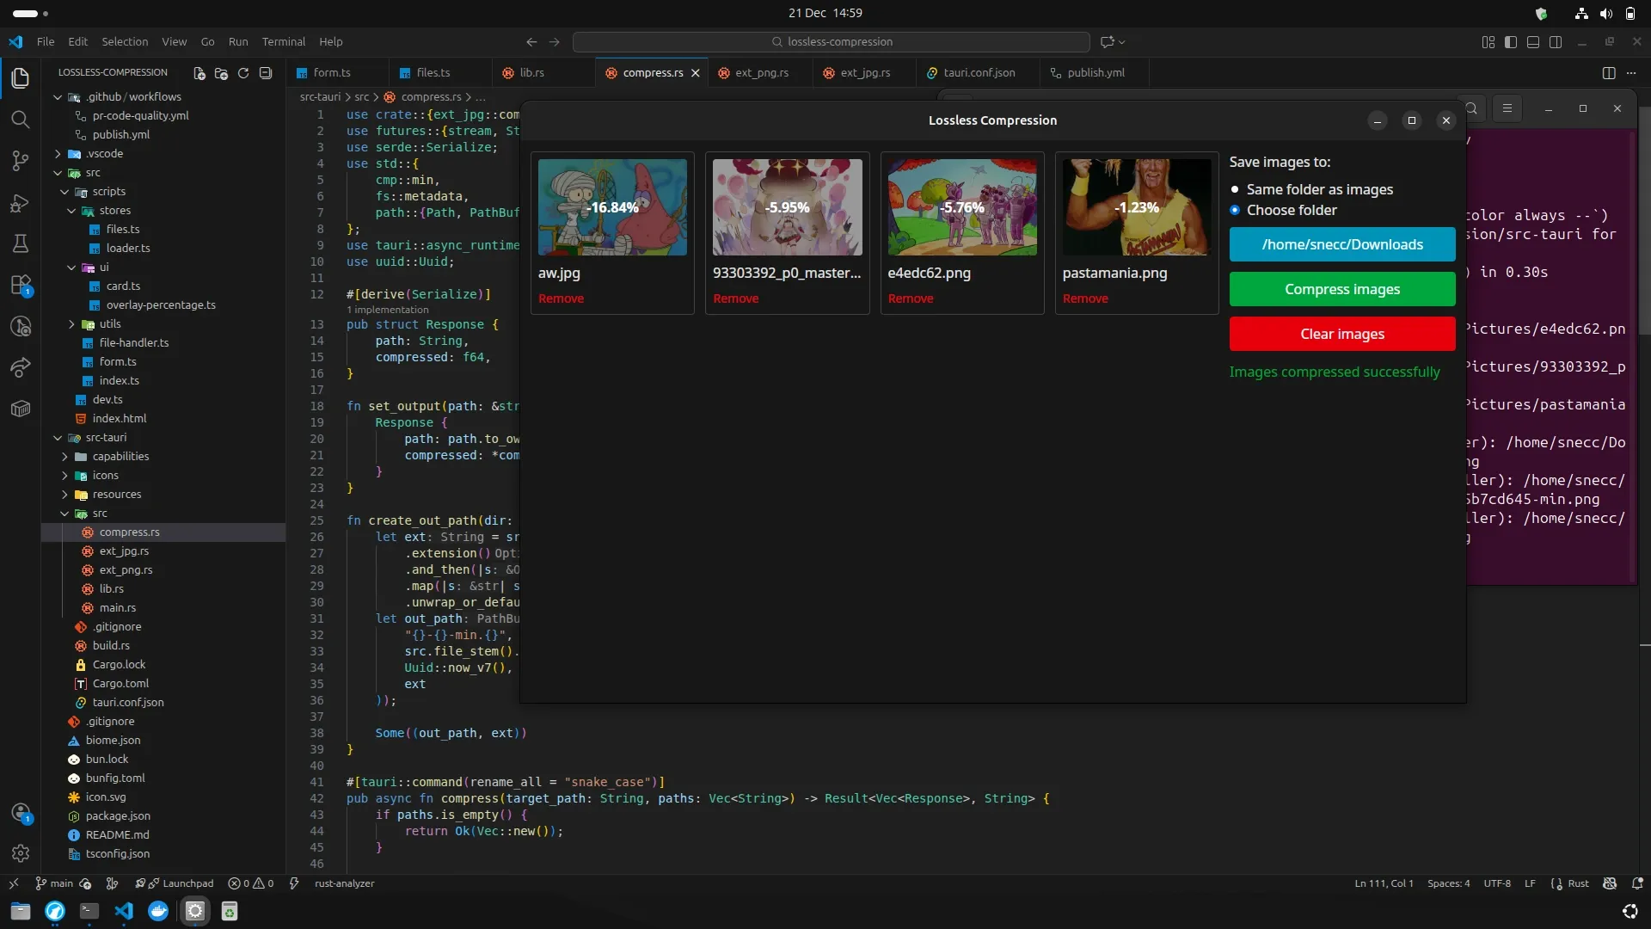Select Same folder as images option
Image resolution: width=1651 pixels, height=929 pixels.
coord(1235,189)
